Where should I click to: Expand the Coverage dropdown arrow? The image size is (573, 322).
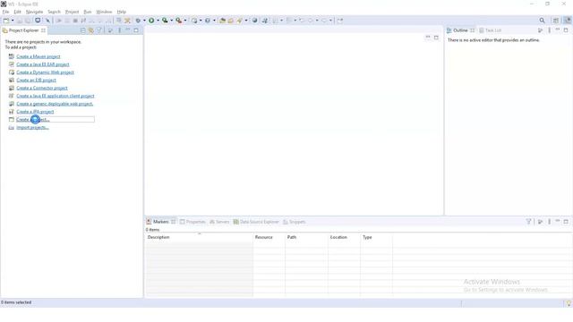[x=171, y=21]
